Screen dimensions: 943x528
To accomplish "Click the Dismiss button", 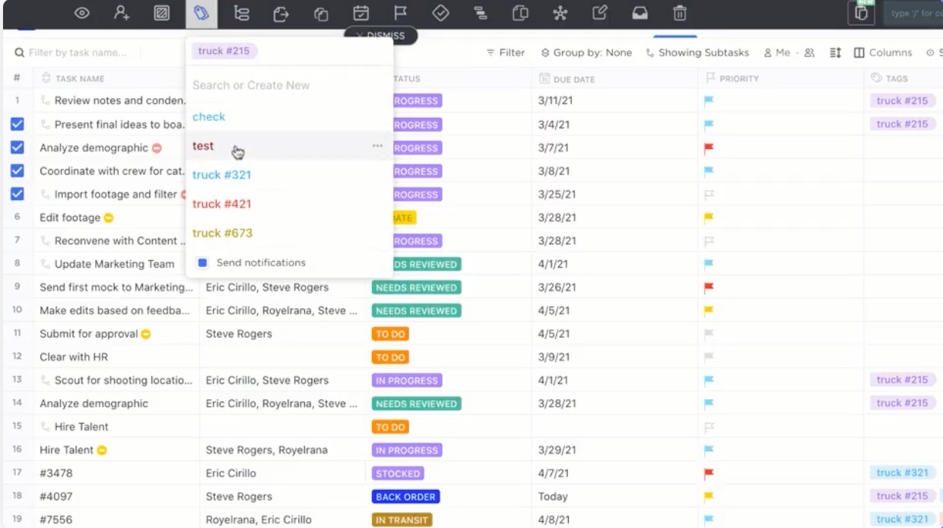I will pyautogui.click(x=380, y=35).
